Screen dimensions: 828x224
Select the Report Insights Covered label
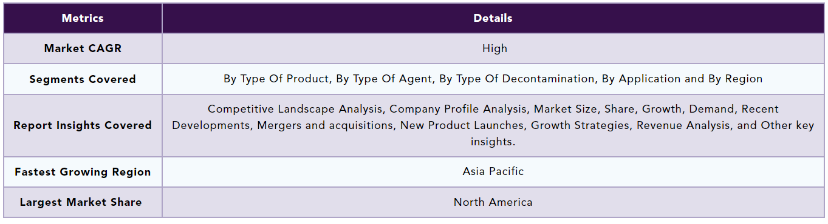click(83, 125)
